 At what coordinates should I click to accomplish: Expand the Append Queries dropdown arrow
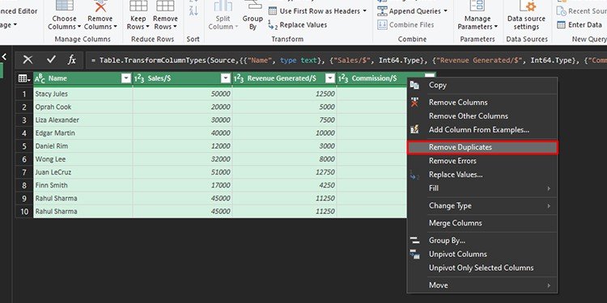click(x=445, y=11)
